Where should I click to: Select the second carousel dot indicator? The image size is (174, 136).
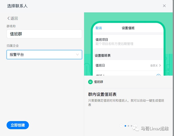point(128,126)
